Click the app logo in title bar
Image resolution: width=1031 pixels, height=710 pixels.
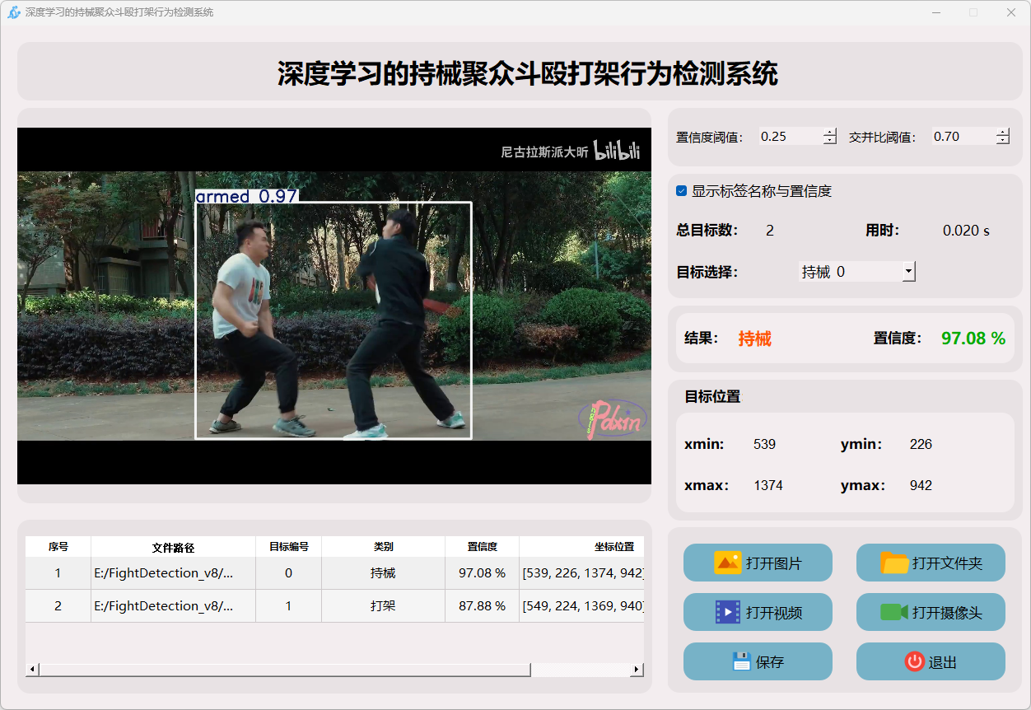tap(13, 12)
